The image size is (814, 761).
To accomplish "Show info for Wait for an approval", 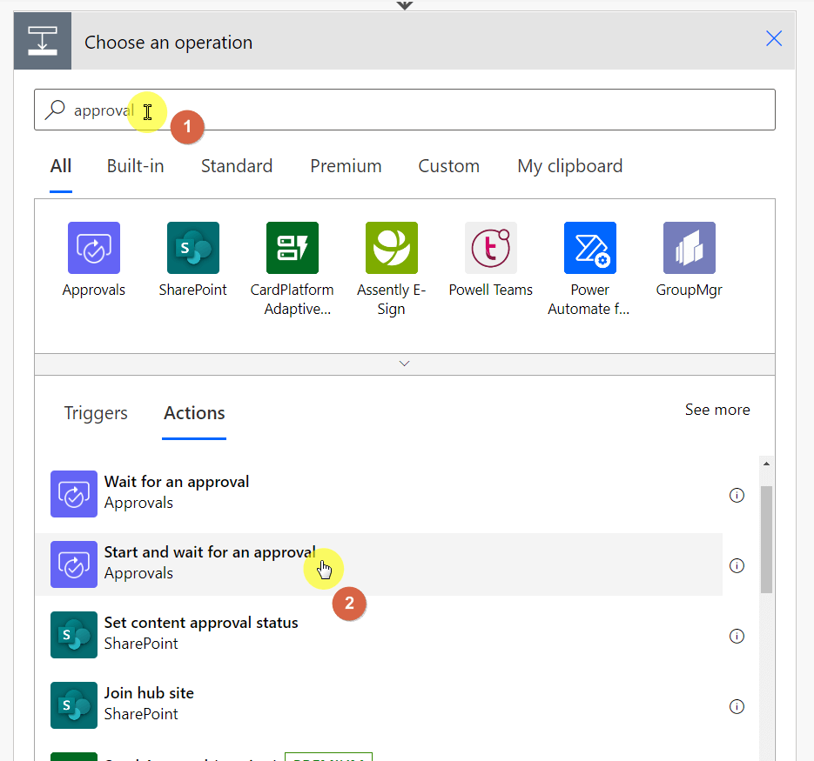I will (737, 495).
